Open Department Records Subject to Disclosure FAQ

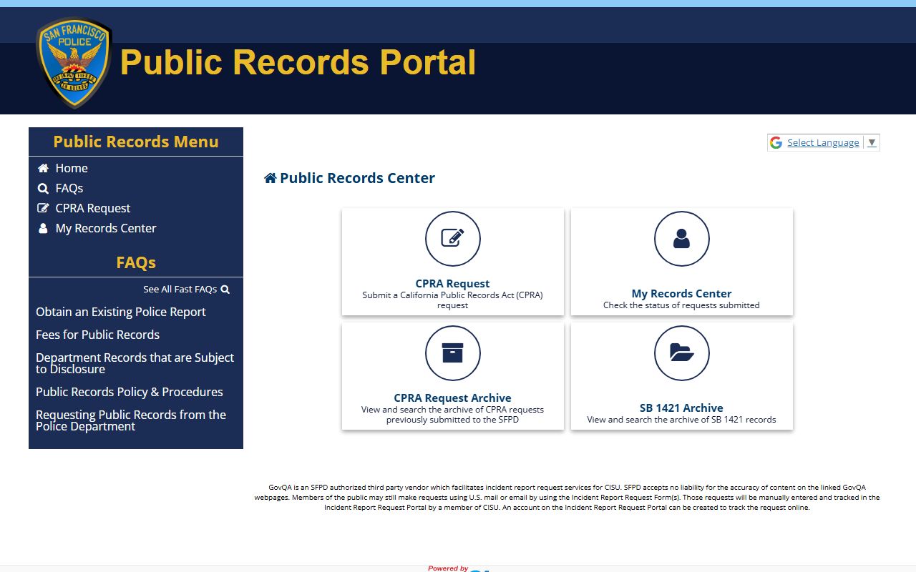click(x=135, y=363)
